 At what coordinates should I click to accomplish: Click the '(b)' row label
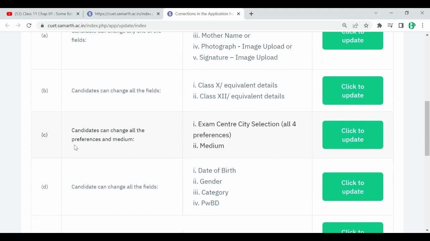pyautogui.click(x=45, y=91)
